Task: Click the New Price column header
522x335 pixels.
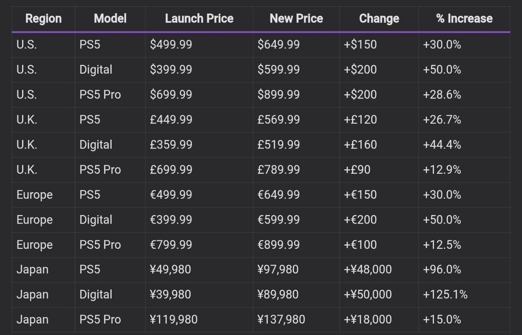Action: pos(296,19)
